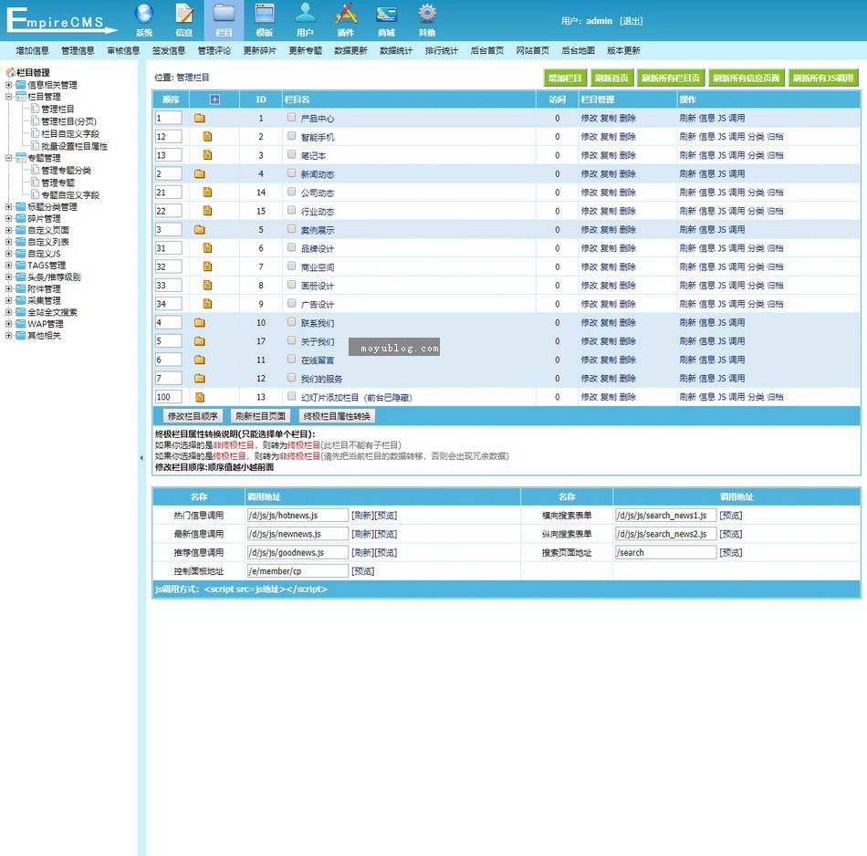The height and width of the screenshot is (856, 867).
Task: Focus the /d/js/js/hotnews.js address field
Action: (x=298, y=516)
